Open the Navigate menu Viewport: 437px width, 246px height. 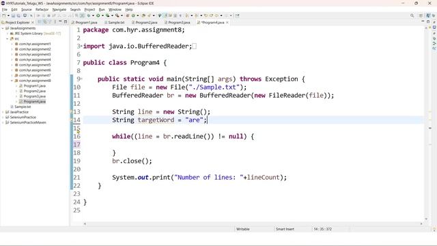click(59, 10)
